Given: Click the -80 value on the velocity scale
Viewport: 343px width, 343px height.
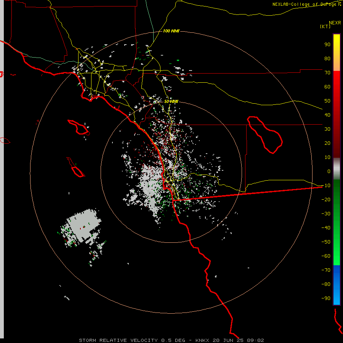Looking at the screenshot, I should coord(326,284).
